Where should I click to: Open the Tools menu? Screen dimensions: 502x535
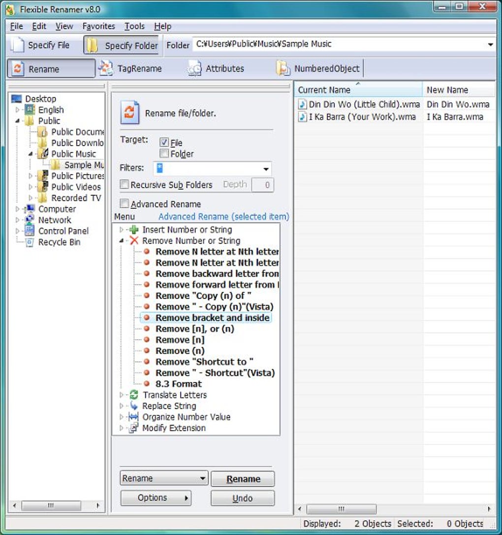[134, 26]
